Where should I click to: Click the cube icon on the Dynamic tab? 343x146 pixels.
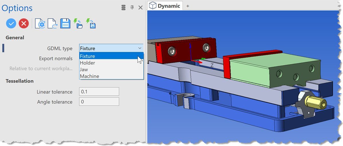click(152, 5)
